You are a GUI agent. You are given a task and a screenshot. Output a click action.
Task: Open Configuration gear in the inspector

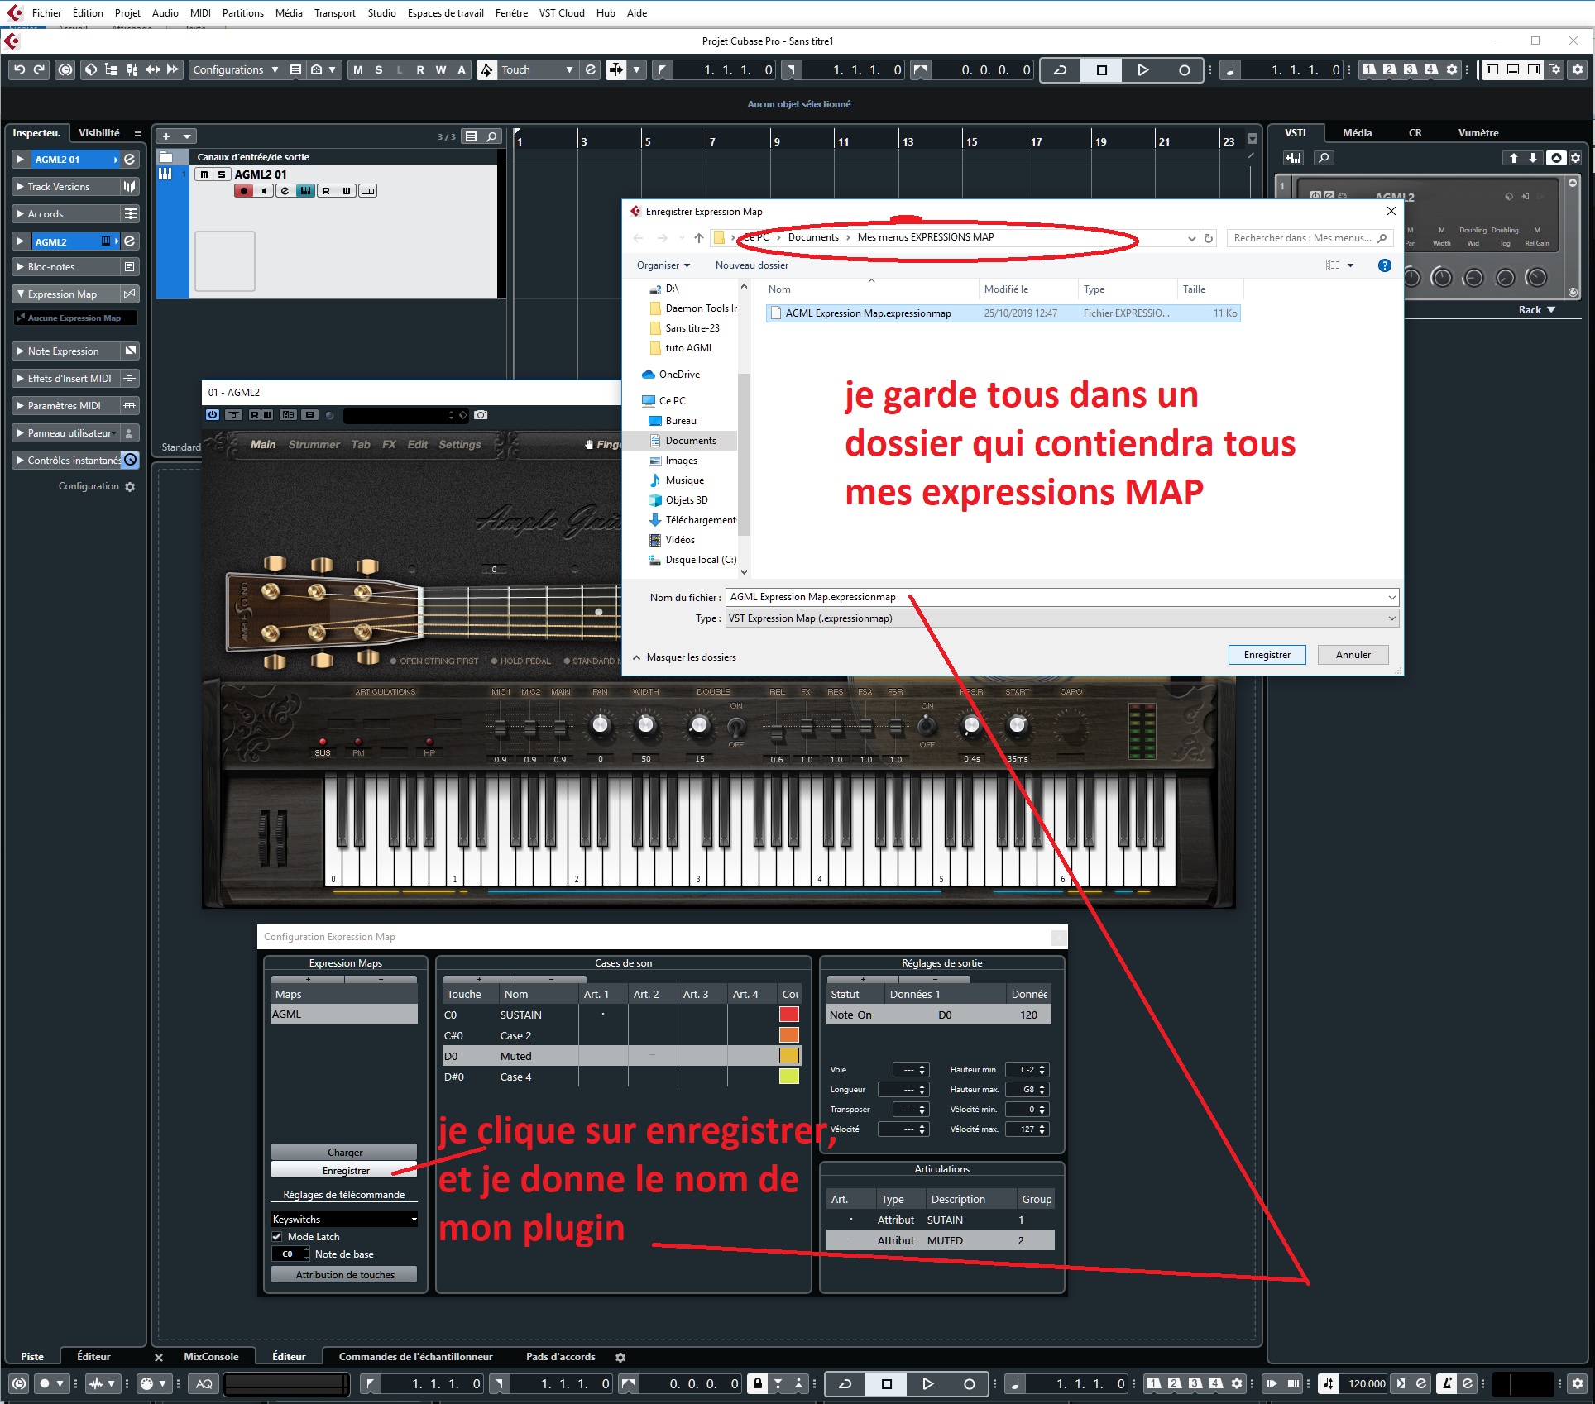(x=130, y=487)
